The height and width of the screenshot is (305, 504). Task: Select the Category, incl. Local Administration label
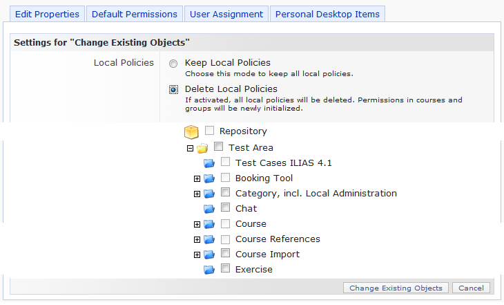pyautogui.click(x=316, y=194)
